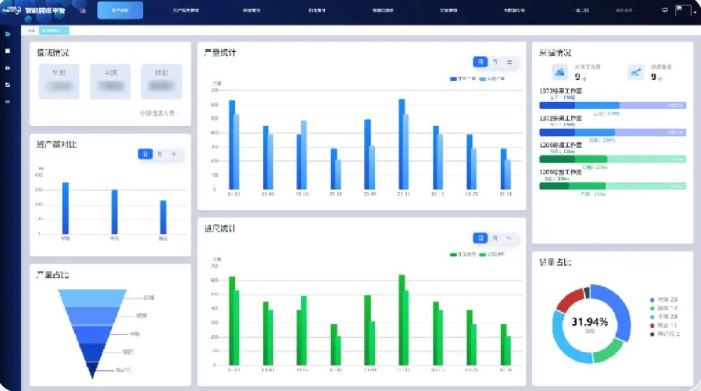Image resolution: width=701 pixels, height=391 pixels.
Task: Select 日 in the 班产量对比 period toggle
Action: (145, 154)
